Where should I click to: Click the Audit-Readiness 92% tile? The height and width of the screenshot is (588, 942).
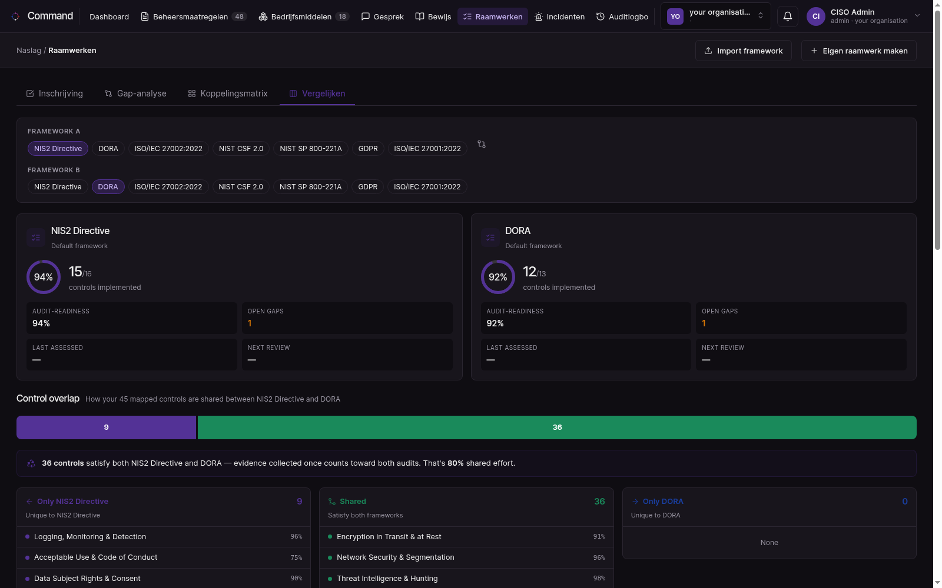point(586,318)
